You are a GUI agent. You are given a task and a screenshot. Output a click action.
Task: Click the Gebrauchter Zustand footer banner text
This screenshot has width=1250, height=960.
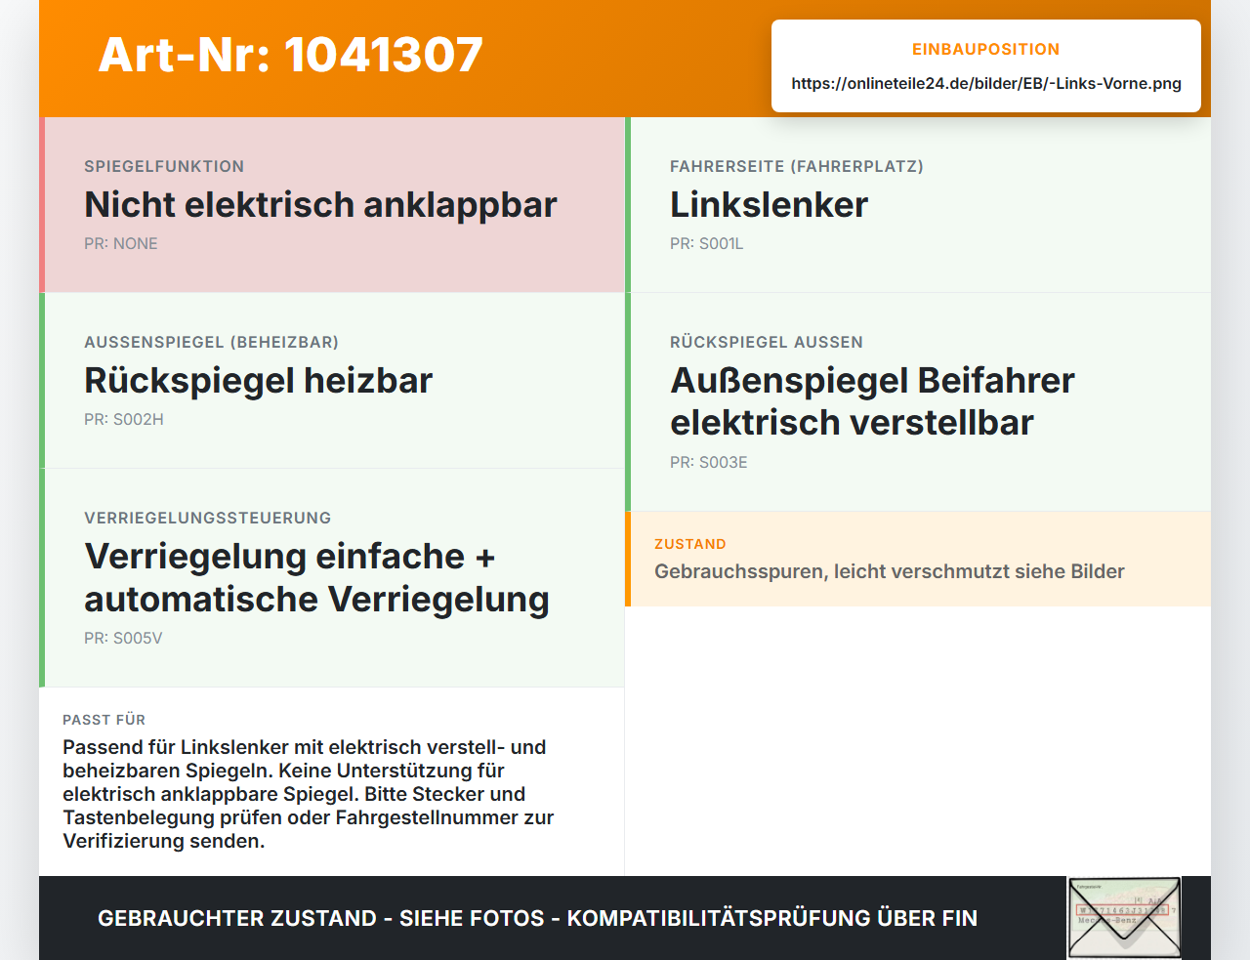click(537, 918)
